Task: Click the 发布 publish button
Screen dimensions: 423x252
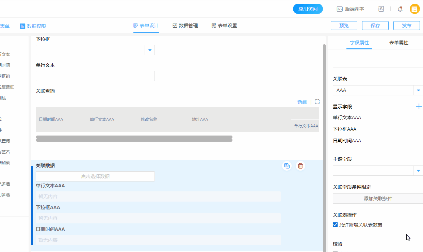Action: click(406, 26)
